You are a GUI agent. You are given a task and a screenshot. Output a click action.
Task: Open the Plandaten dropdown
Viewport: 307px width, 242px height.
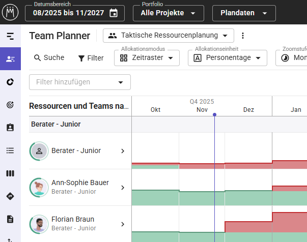pyautogui.click(x=243, y=13)
